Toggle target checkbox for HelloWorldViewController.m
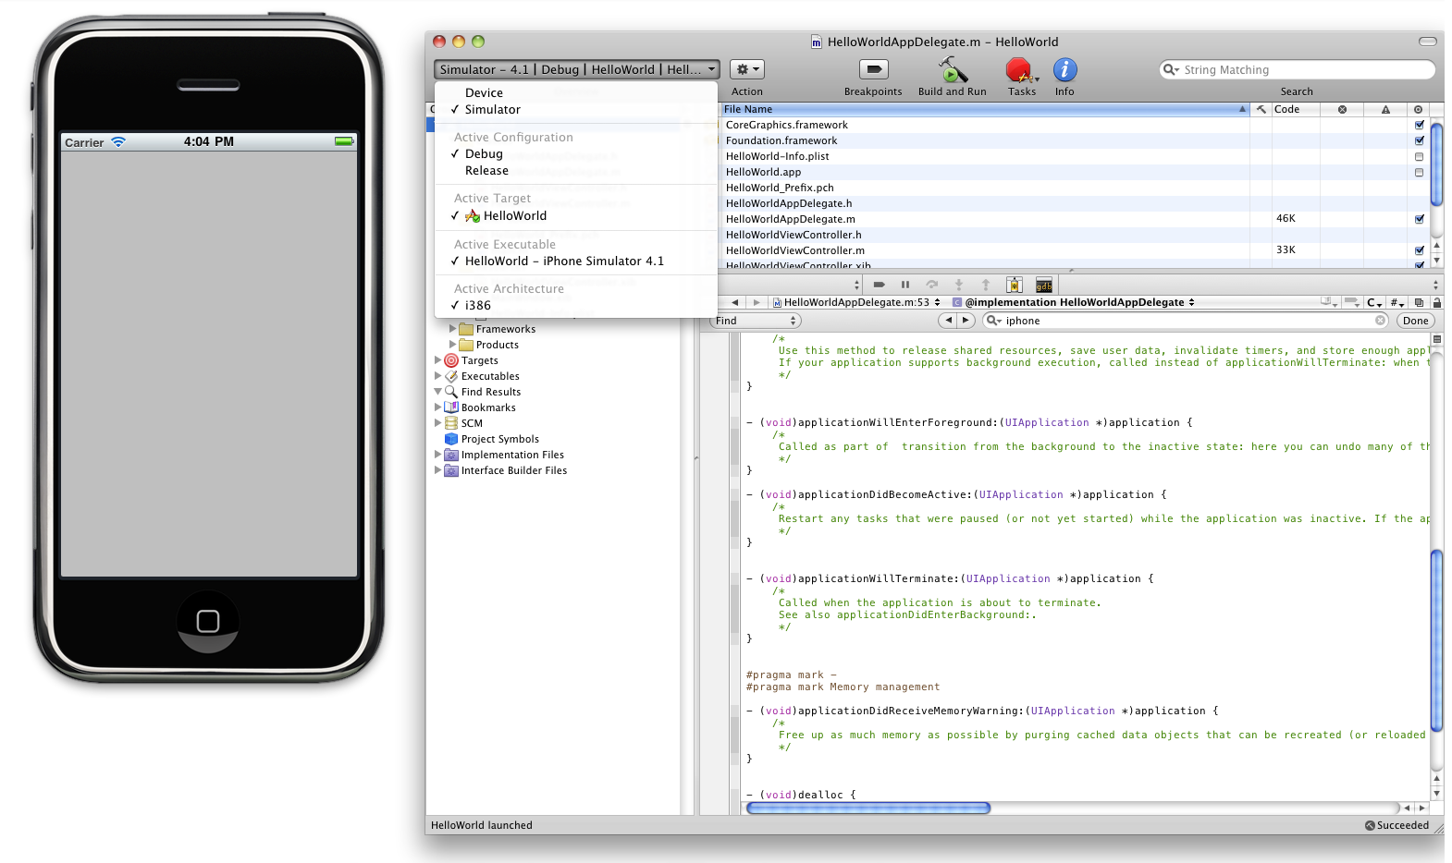1452x863 pixels. point(1419,250)
